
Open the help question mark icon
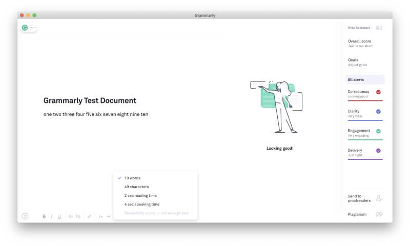click(x=25, y=216)
